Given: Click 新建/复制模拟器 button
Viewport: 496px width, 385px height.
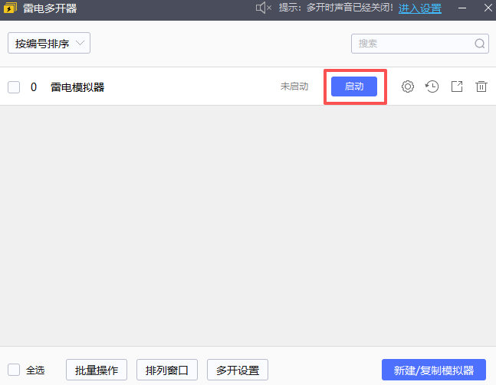Looking at the screenshot, I should pyautogui.click(x=434, y=370).
